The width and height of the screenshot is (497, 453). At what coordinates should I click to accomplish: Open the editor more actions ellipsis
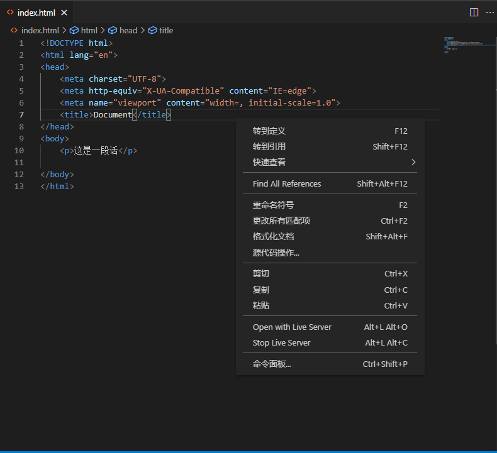[x=489, y=13]
